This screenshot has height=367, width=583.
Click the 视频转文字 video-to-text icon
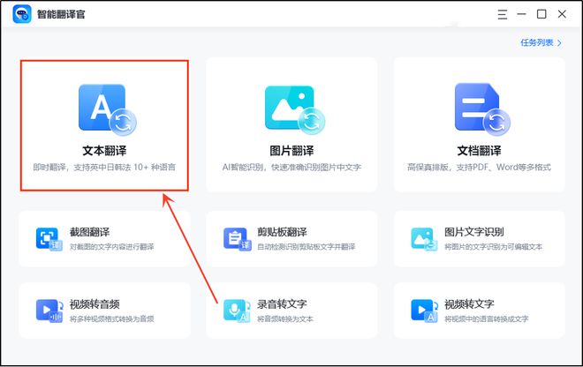click(421, 310)
